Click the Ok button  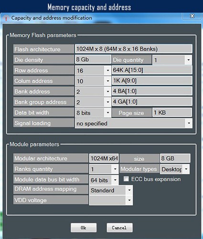click(84, 228)
